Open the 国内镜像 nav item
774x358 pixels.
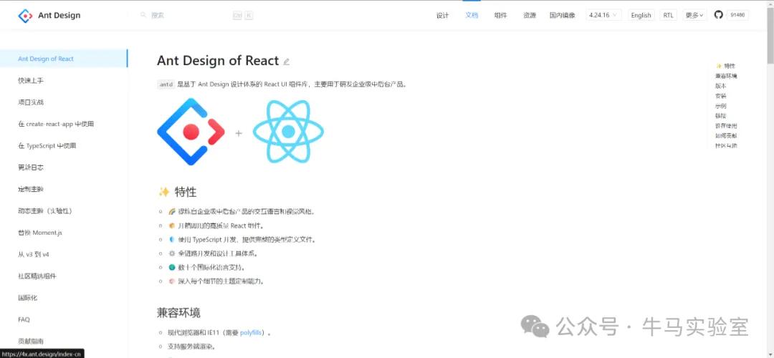(563, 15)
